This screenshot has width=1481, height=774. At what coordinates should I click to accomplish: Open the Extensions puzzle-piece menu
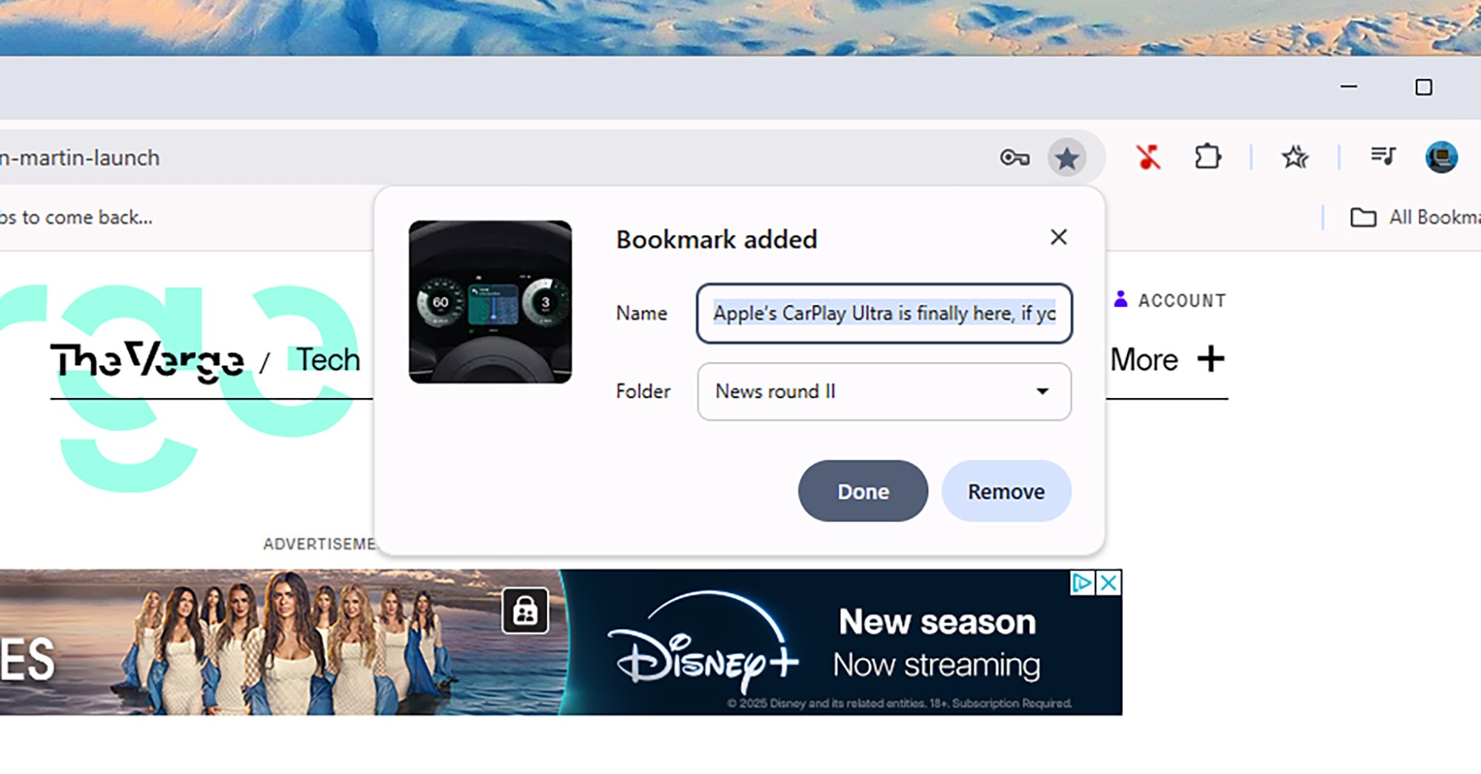click(x=1208, y=157)
